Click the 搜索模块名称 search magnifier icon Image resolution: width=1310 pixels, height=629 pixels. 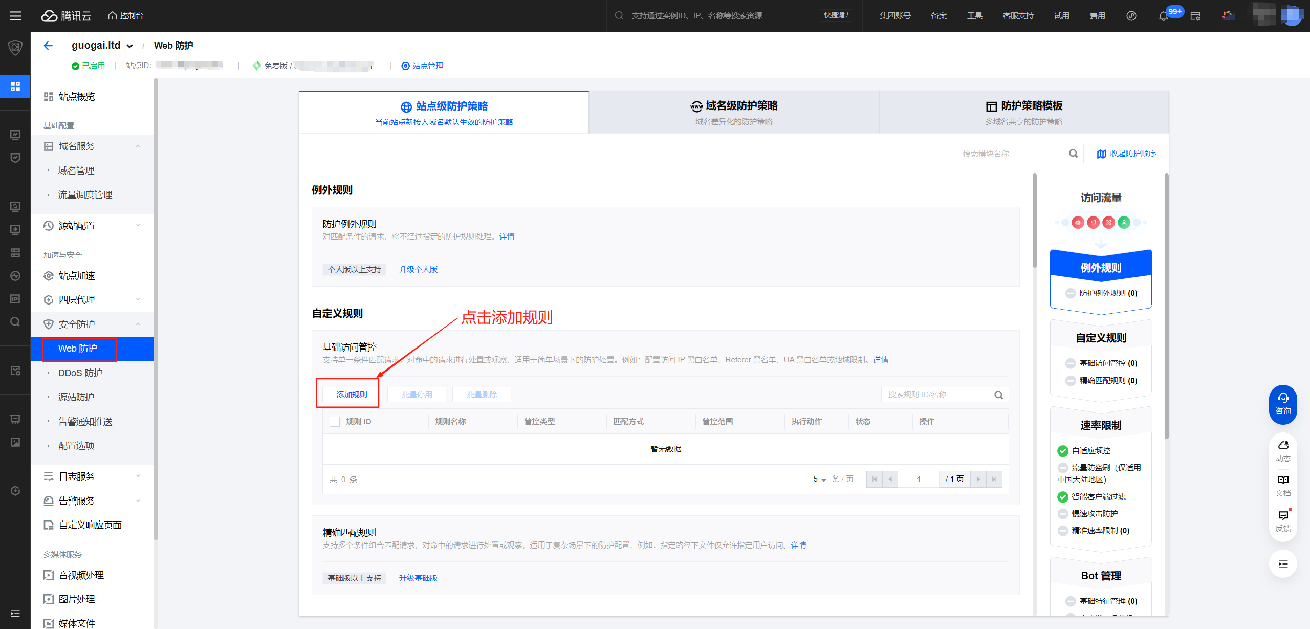tap(1073, 154)
